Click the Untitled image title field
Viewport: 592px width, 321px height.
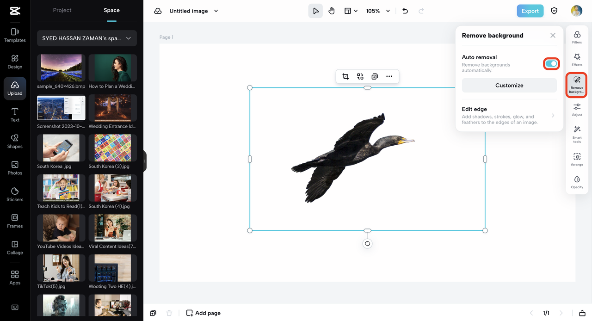point(189,11)
